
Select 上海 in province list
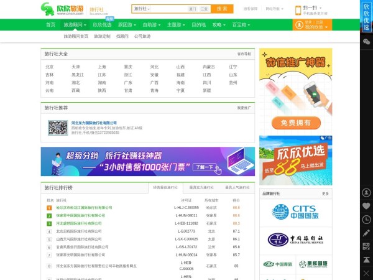(102, 67)
